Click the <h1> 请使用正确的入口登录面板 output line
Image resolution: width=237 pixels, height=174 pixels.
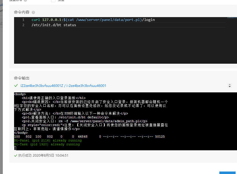[54, 98]
